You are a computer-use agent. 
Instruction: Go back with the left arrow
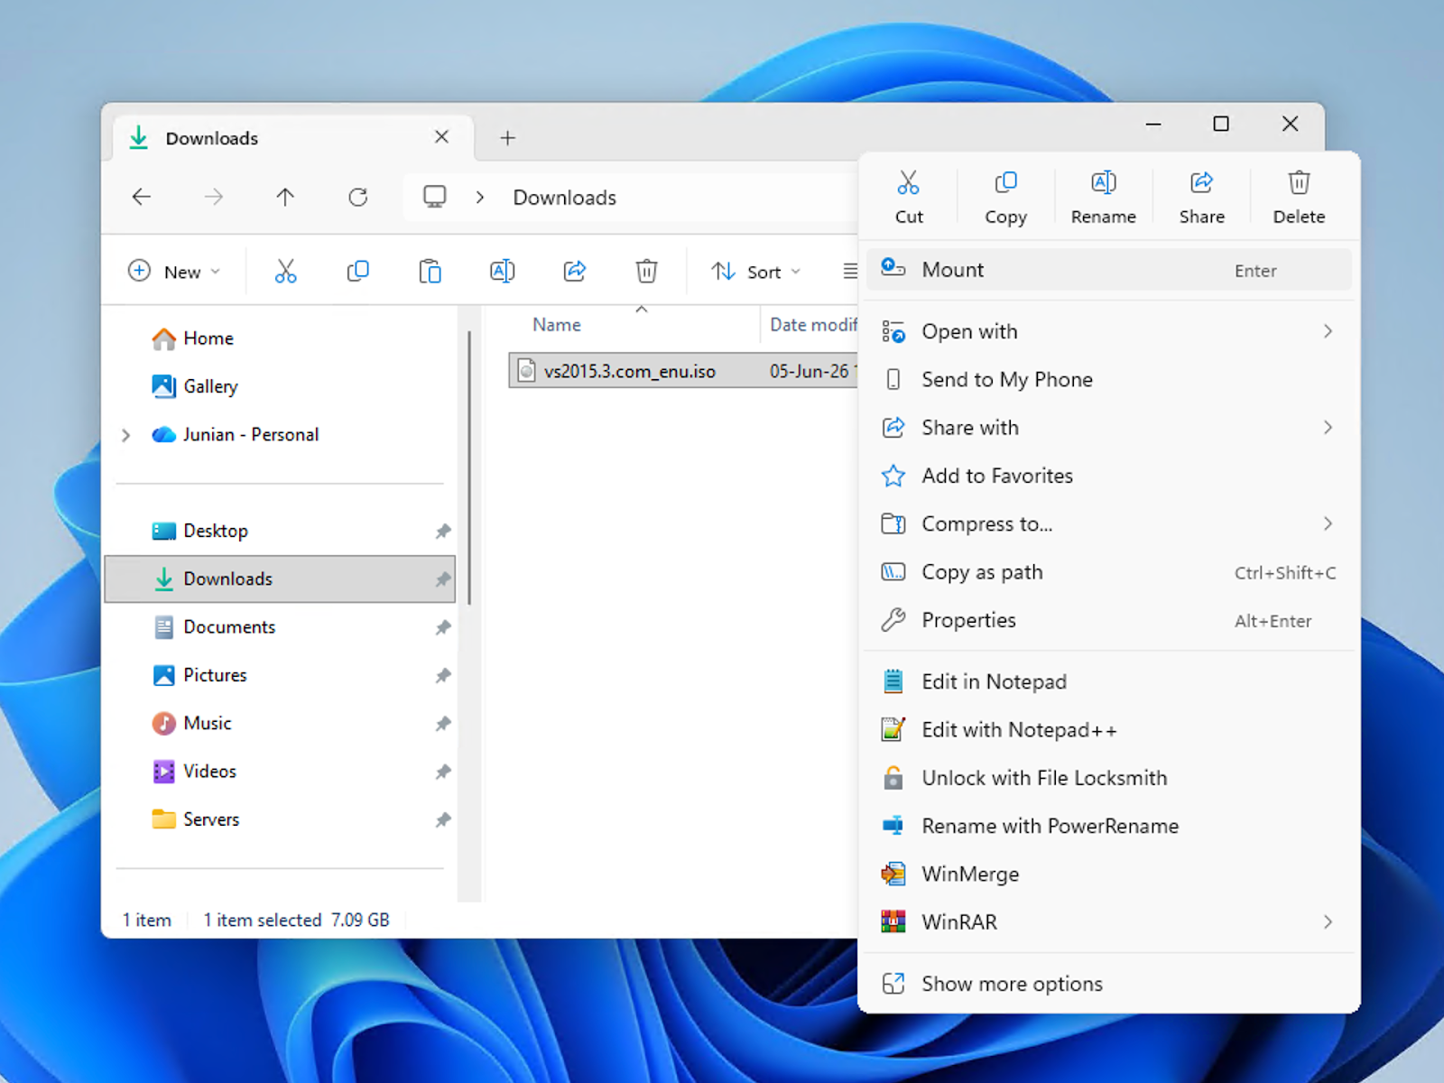tap(142, 197)
